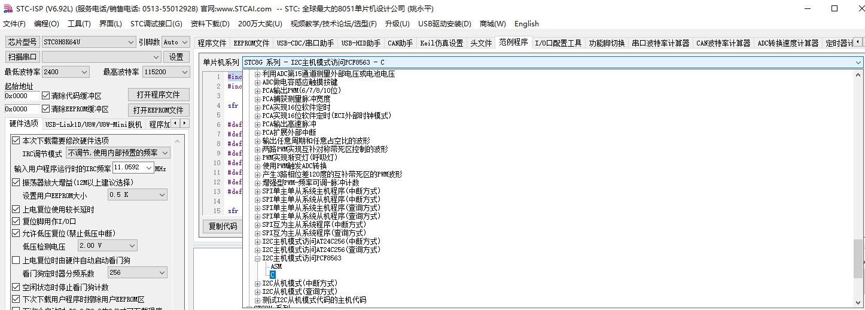This screenshot has width=865, height=310.
Task: Select the ASM item under PCF8563
Action: [276, 266]
